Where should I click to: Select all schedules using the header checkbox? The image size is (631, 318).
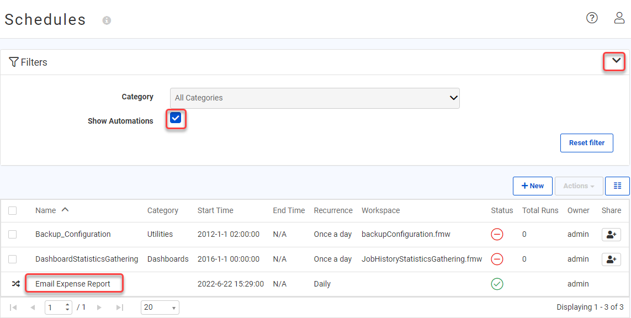point(13,210)
